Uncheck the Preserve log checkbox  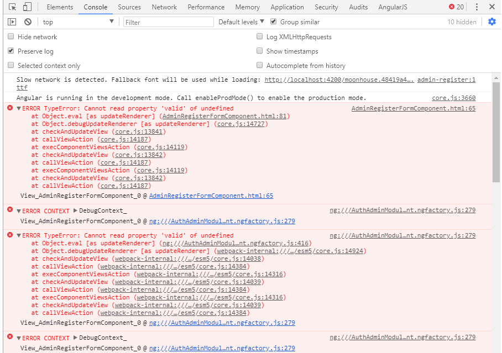pos(11,51)
